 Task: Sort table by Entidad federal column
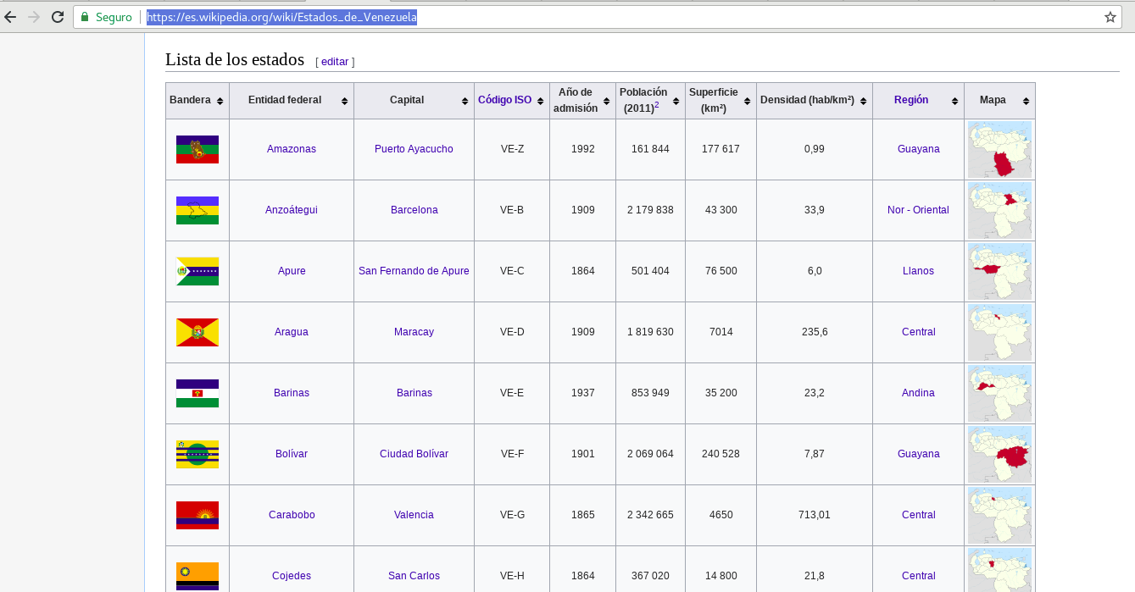[344, 101]
